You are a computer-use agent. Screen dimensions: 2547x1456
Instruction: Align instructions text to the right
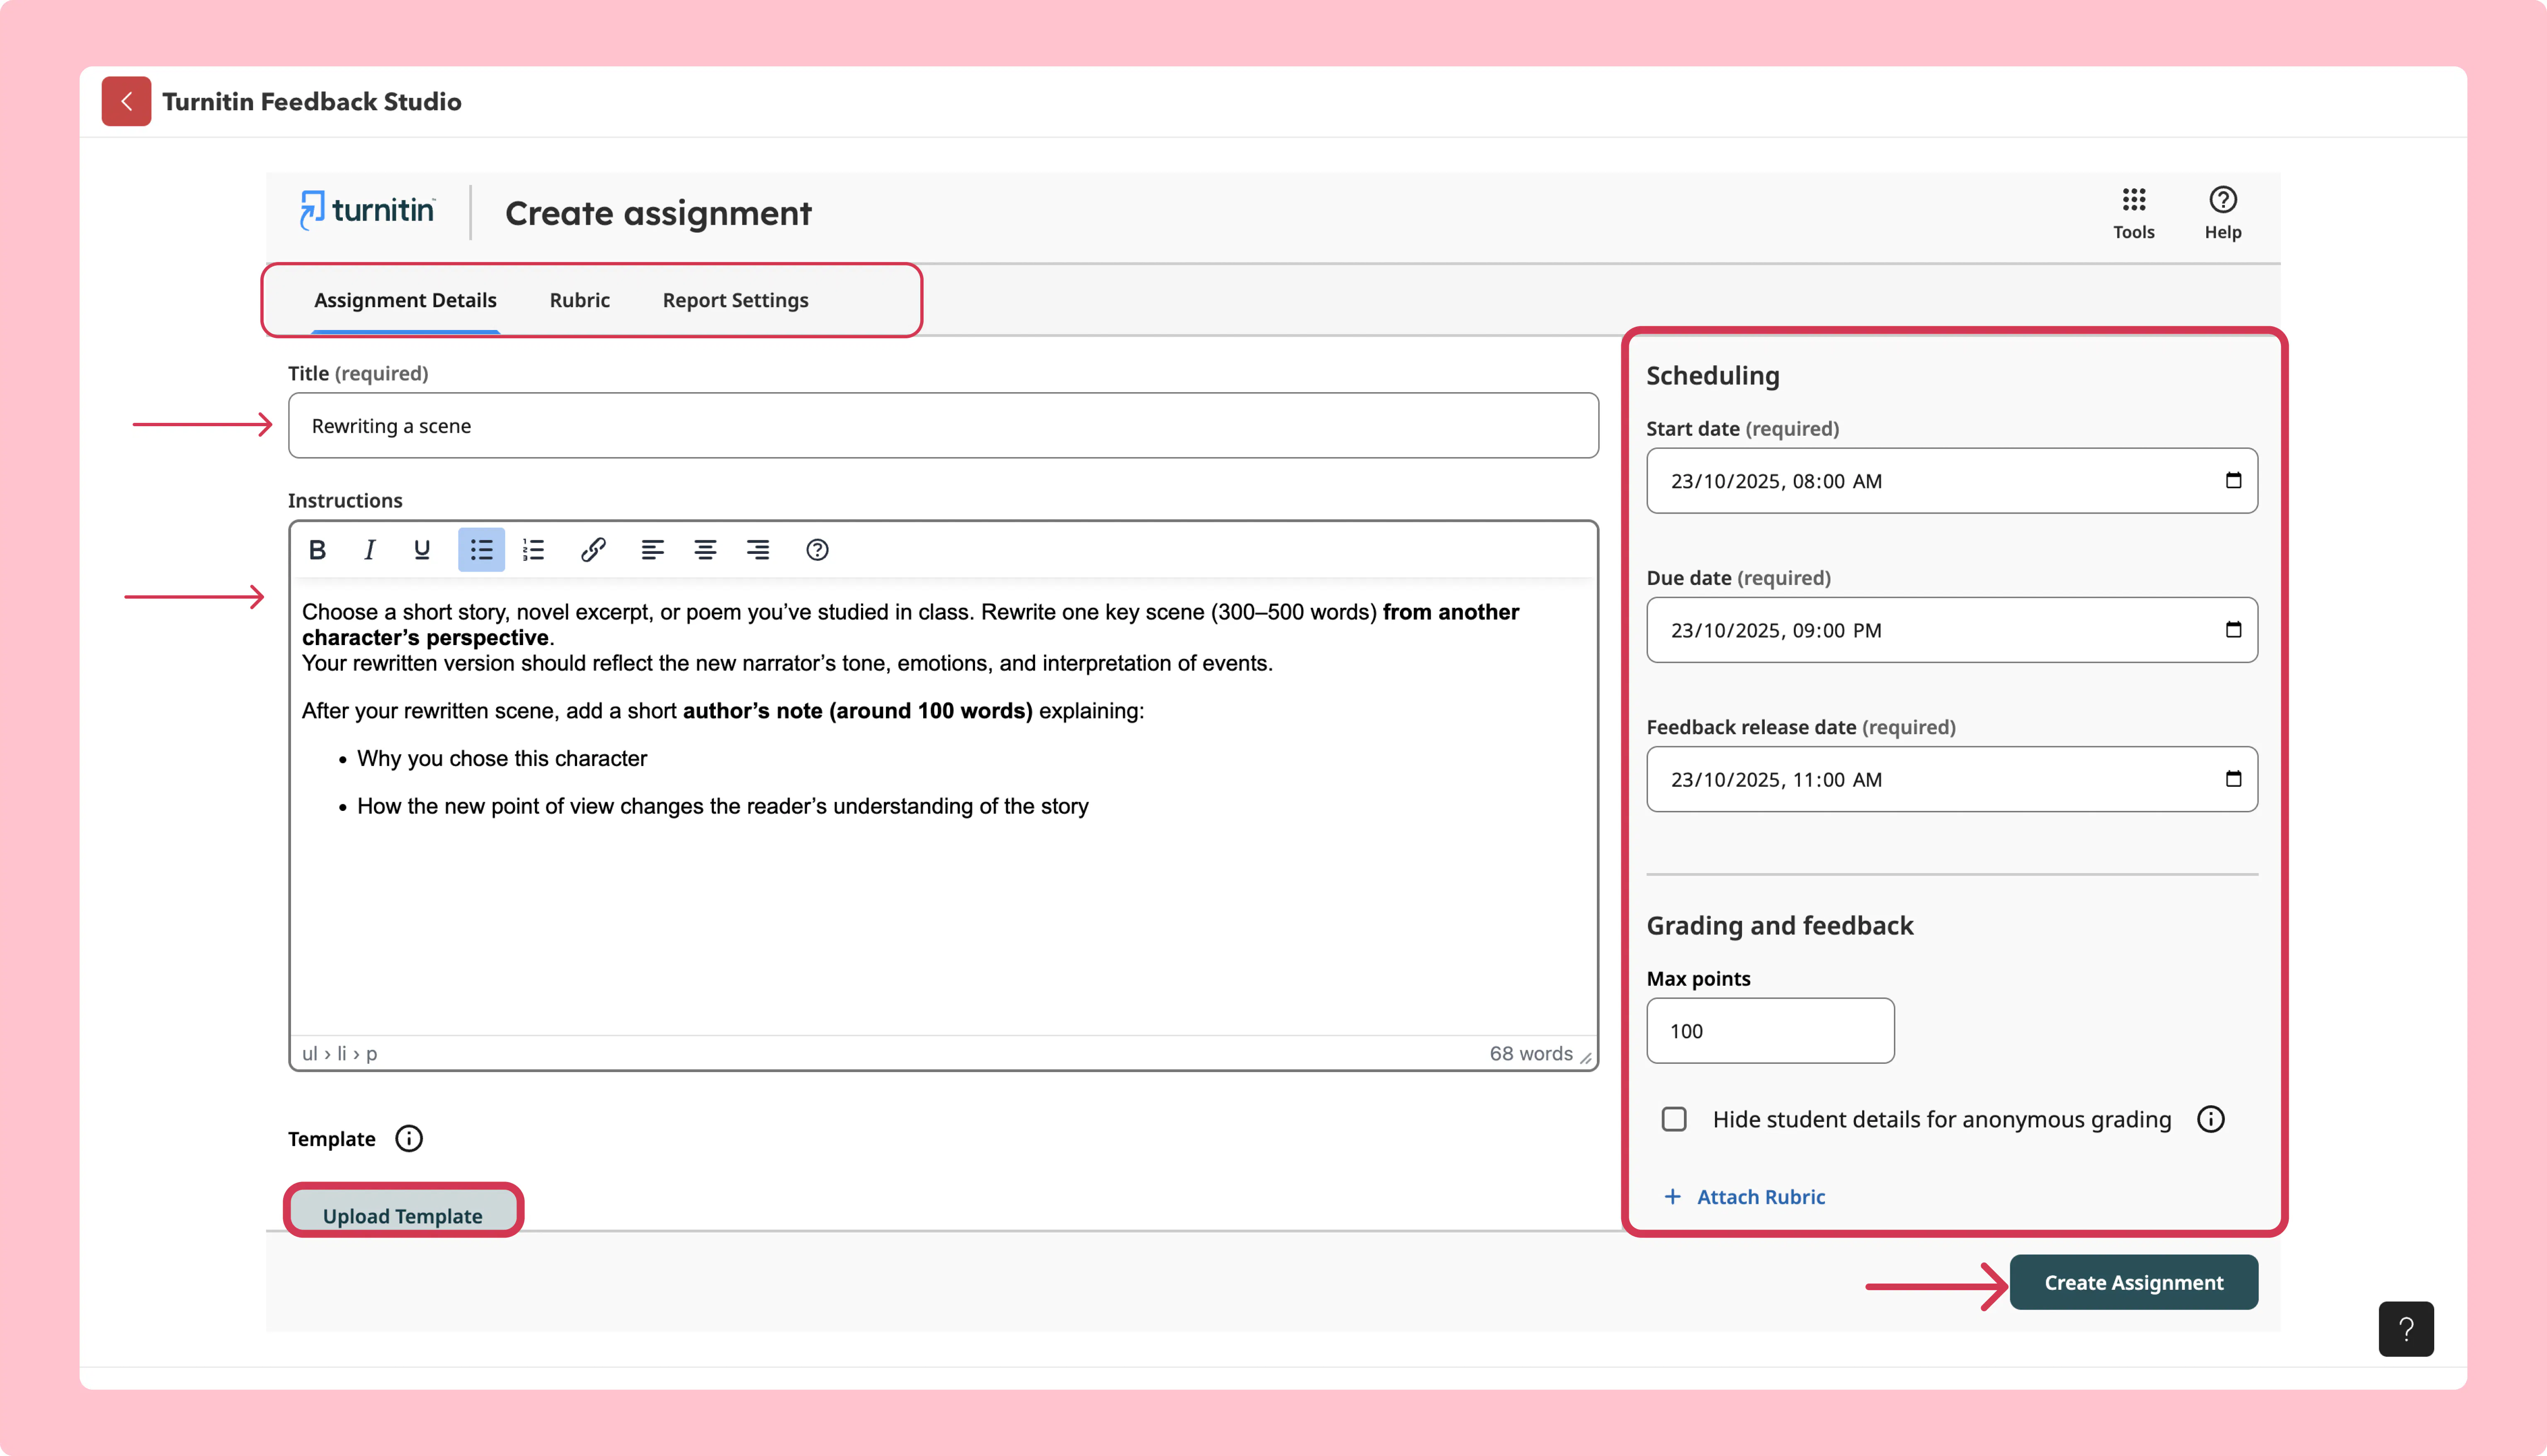(758, 550)
